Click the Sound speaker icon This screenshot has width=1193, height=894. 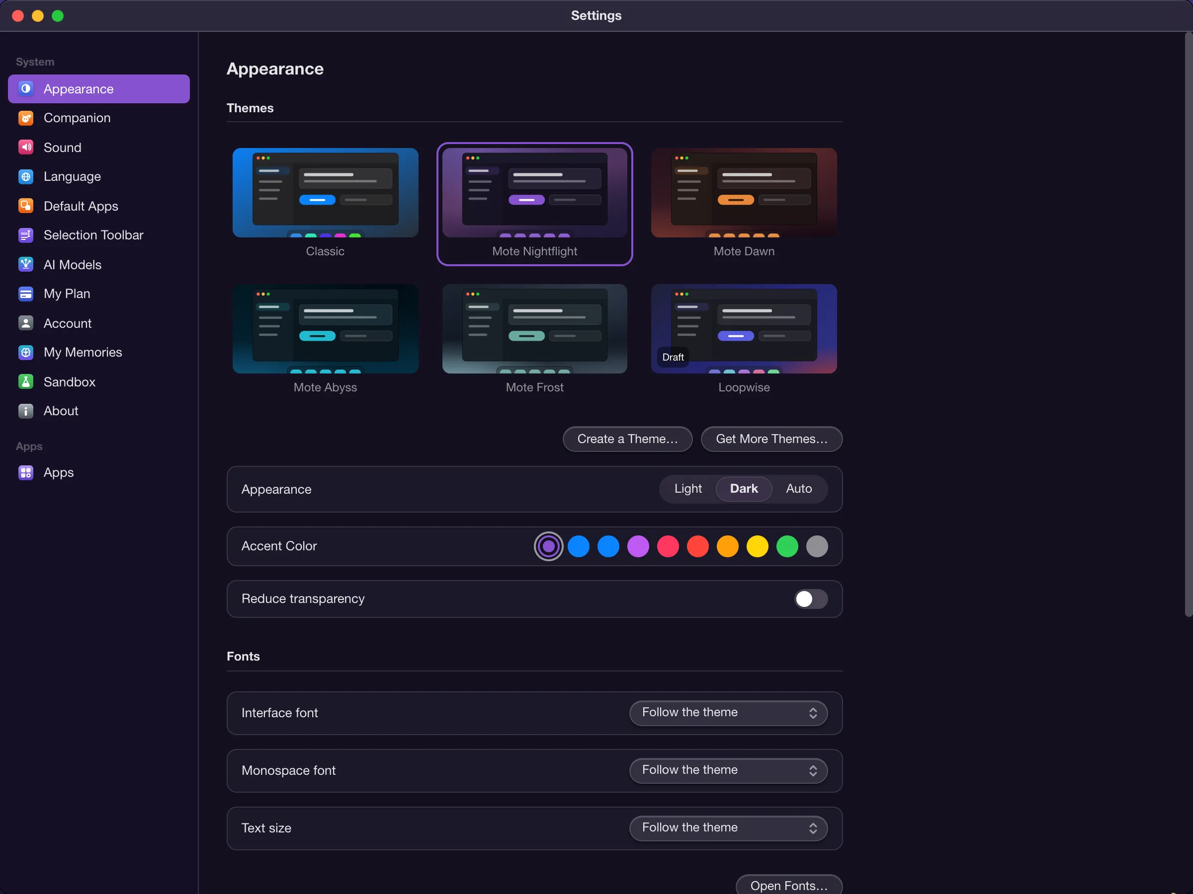tap(26, 147)
